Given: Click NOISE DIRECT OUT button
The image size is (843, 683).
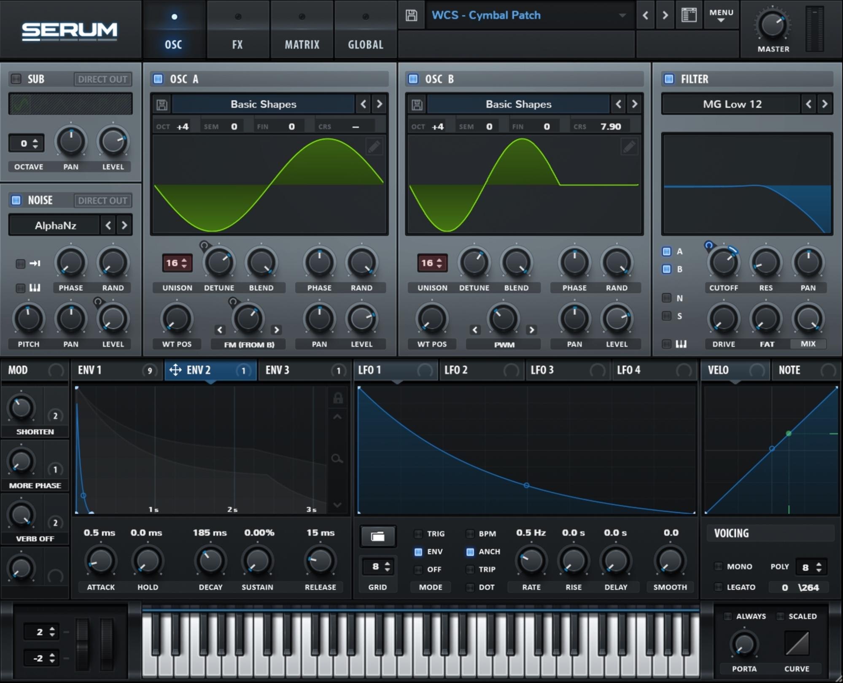Looking at the screenshot, I should click(102, 201).
